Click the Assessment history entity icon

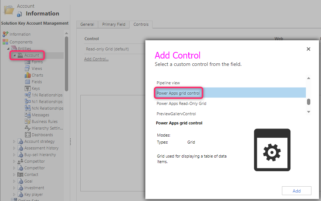[20, 148]
